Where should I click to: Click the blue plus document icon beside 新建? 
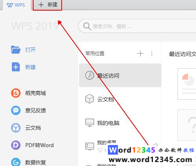[16, 67]
